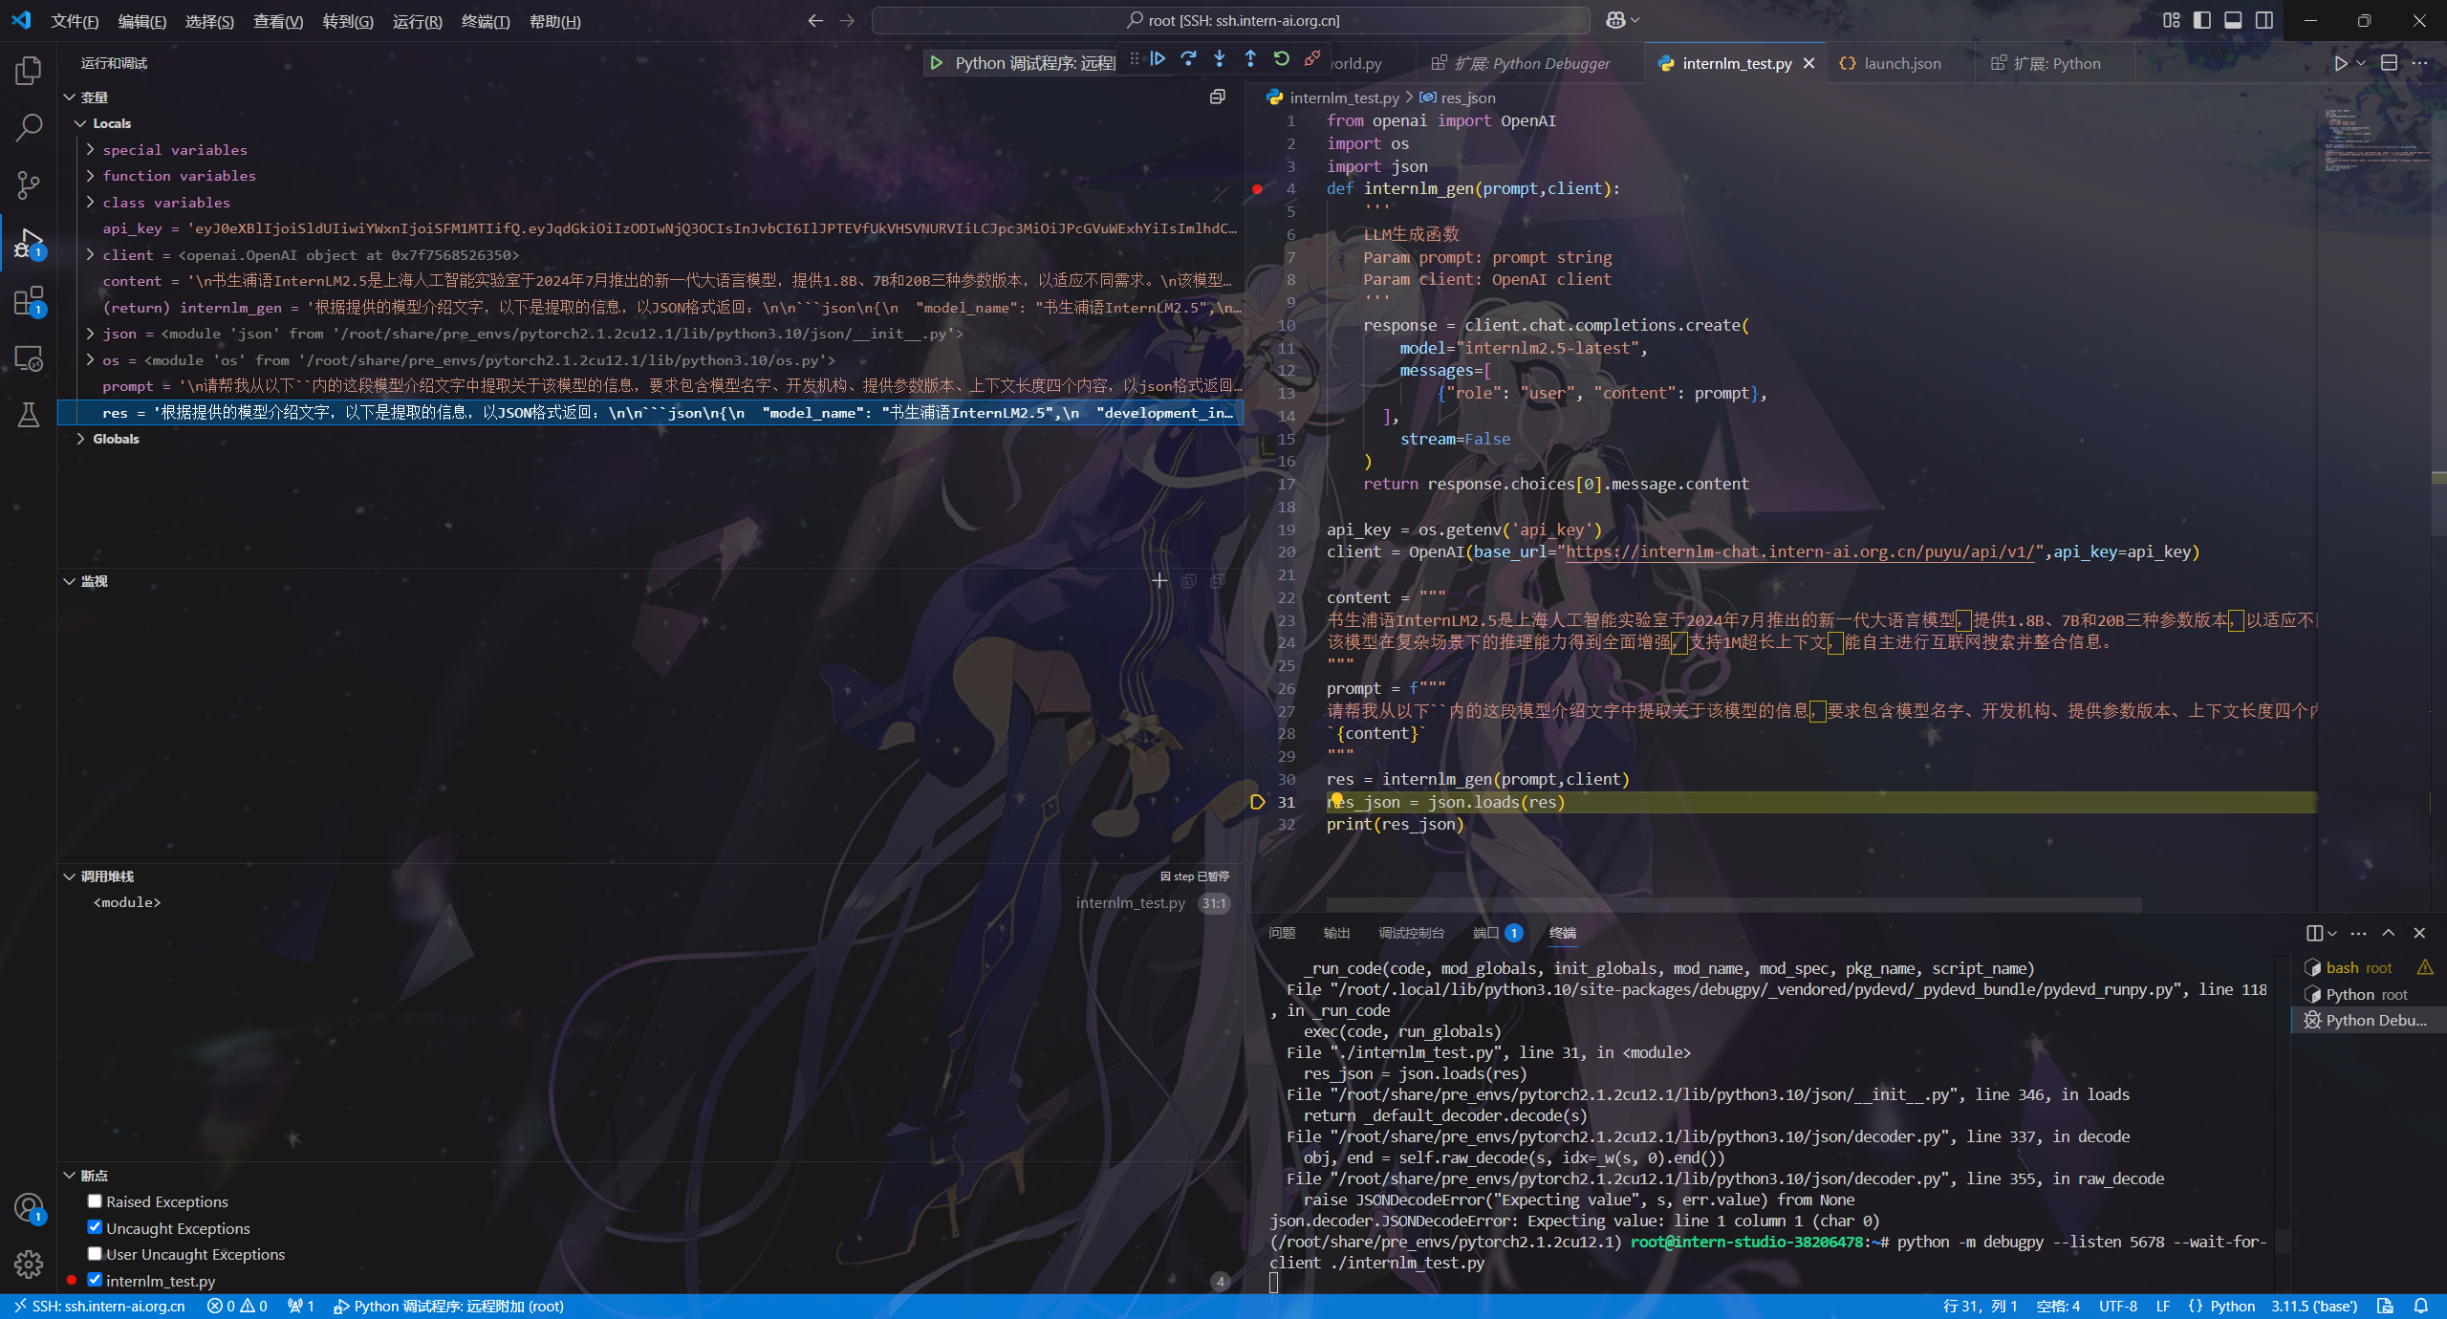Open the intern-ai API URL link
The height and width of the screenshot is (1319, 2447).
click(1800, 551)
